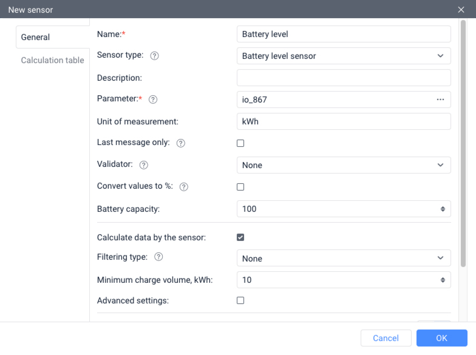Open parameter picker via three-dots icon
This screenshot has height=355, width=476.
(440, 100)
